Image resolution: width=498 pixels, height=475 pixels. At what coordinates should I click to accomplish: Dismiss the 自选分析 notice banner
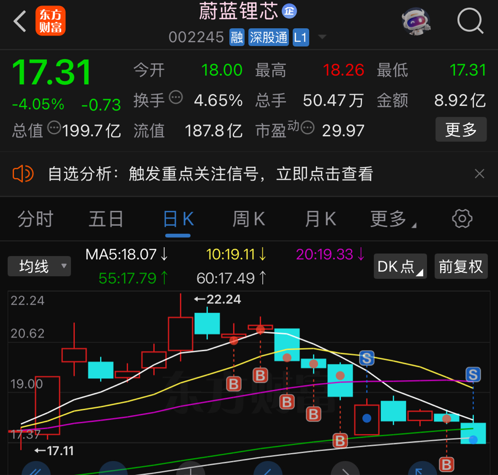tap(479, 174)
